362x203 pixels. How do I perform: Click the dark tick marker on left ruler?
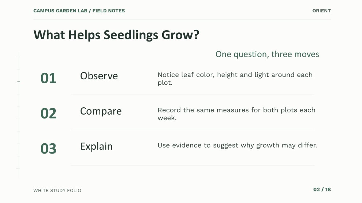pos(19,81)
